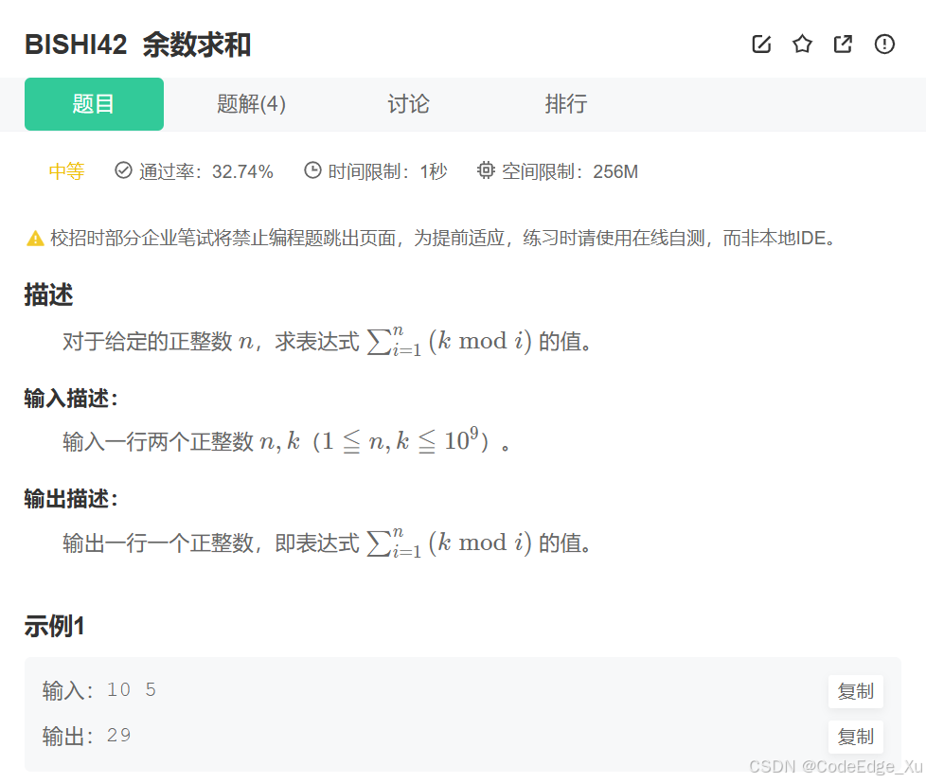The image size is (926, 783).
Task: Click the report problem exclamation icon
Action: pos(883,44)
